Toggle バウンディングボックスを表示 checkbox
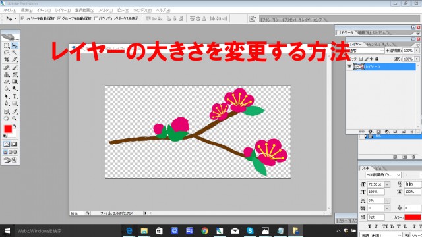 click(96, 18)
